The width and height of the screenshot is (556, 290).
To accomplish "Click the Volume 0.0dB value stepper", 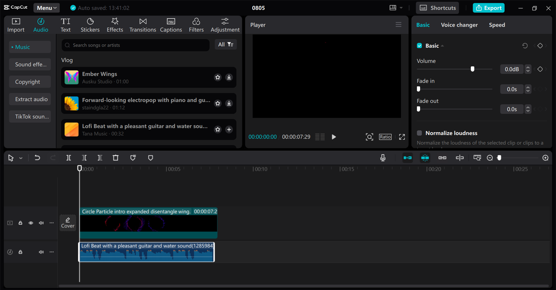I will click(x=528, y=69).
